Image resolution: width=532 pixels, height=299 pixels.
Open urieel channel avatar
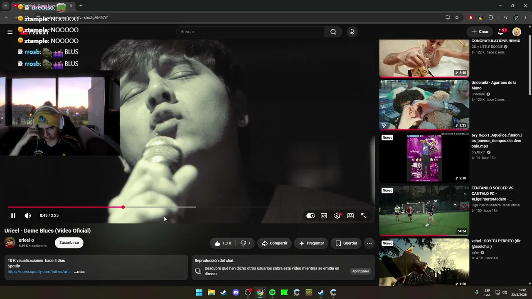(x=10, y=243)
